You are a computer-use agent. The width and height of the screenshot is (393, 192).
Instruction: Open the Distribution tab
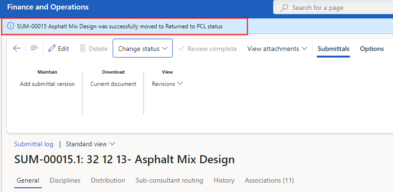coord(108,180)
